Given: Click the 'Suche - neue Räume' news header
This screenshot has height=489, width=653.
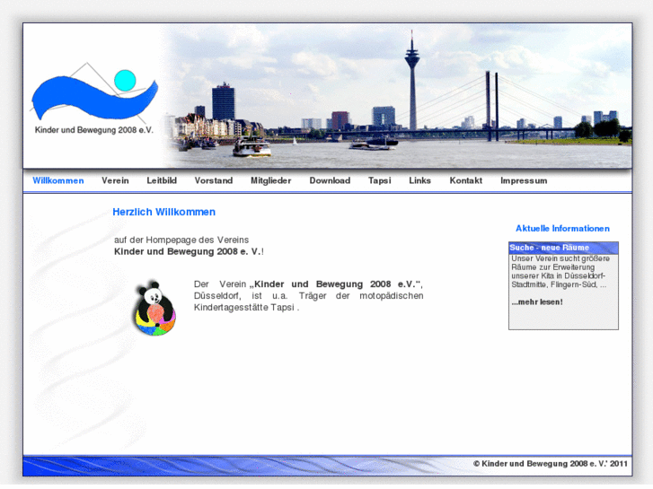Looking at the screenshot, I should (x=563, y=248).
